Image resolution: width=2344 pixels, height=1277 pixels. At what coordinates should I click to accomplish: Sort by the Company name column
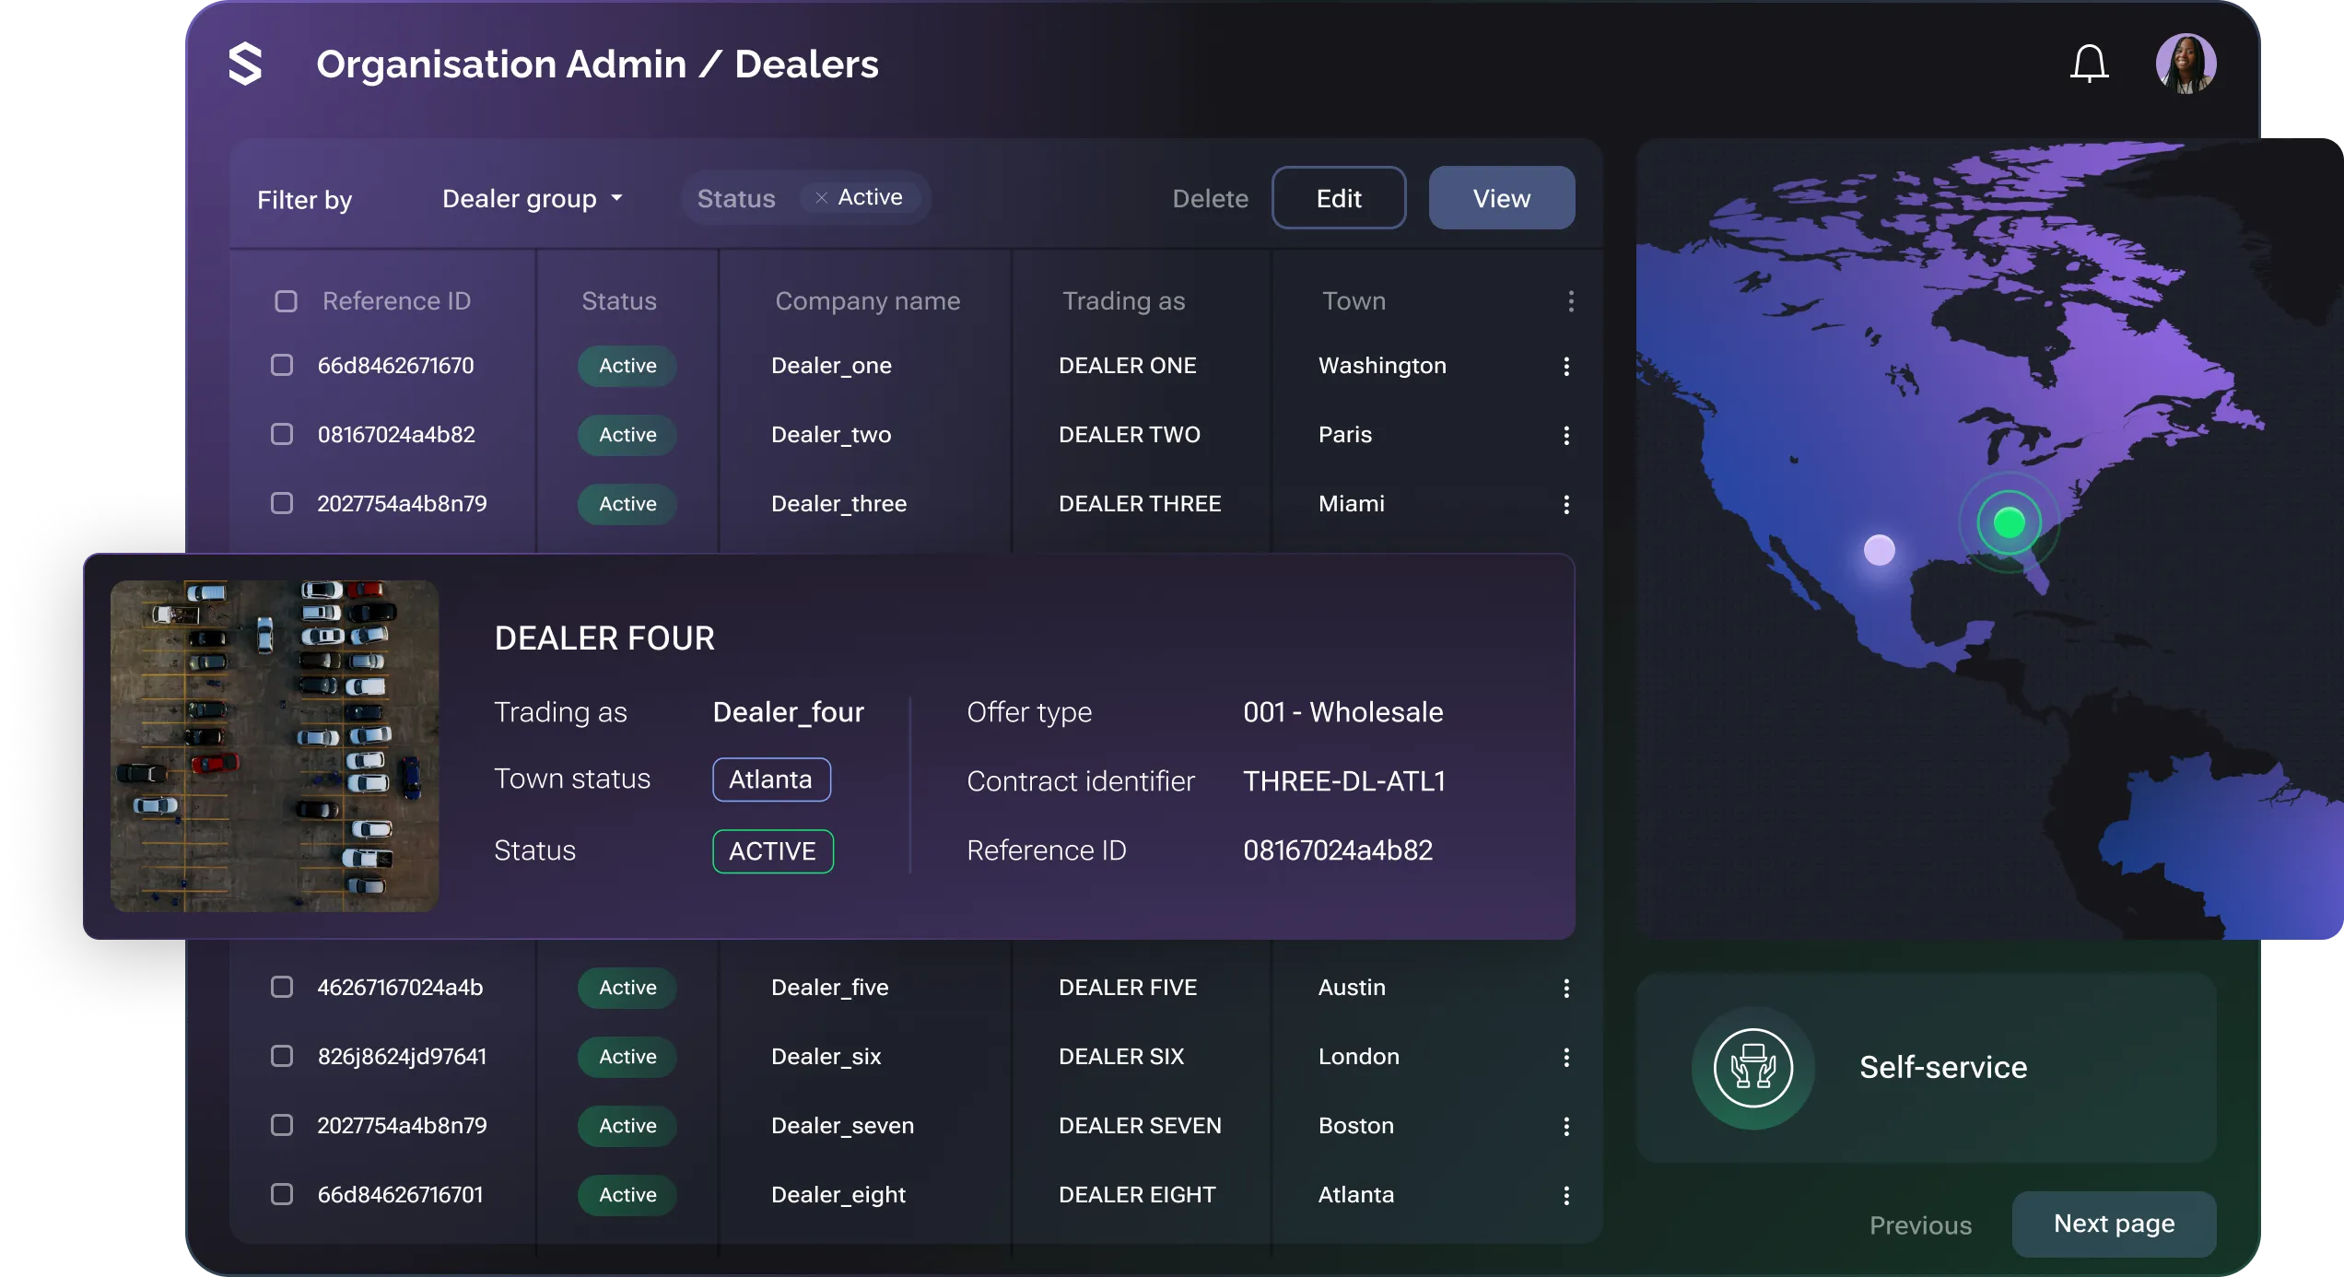(867, 301)
